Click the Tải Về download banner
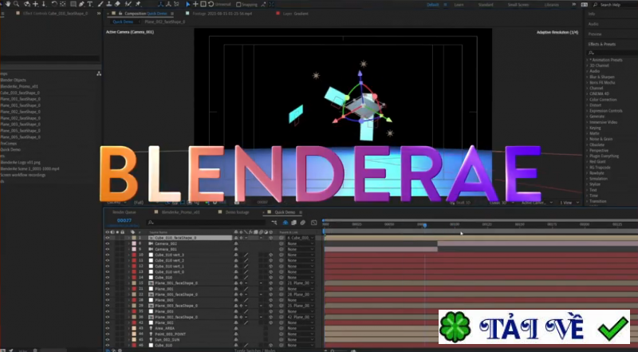The width and height of the screenshot is (638, 352). [534, 326]
